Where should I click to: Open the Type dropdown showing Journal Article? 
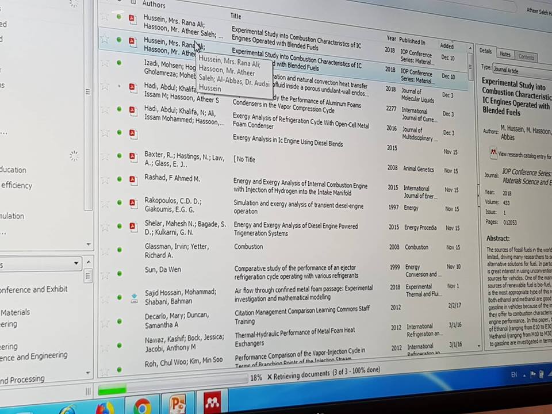tap(522, 70)
